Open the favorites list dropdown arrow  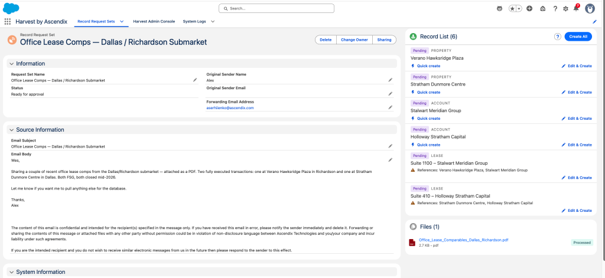tap(519, 8)
